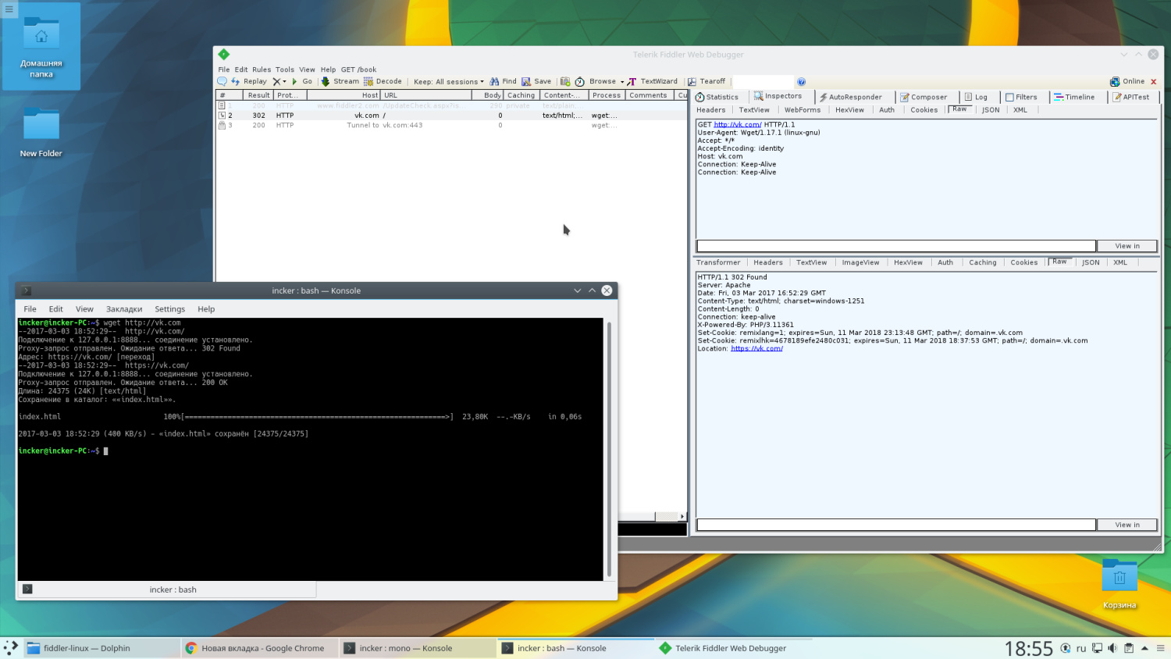This screenshot has width=1171, height=659.
Task: Open the Домашняя папка desktop folder
Action: point(41,47)
